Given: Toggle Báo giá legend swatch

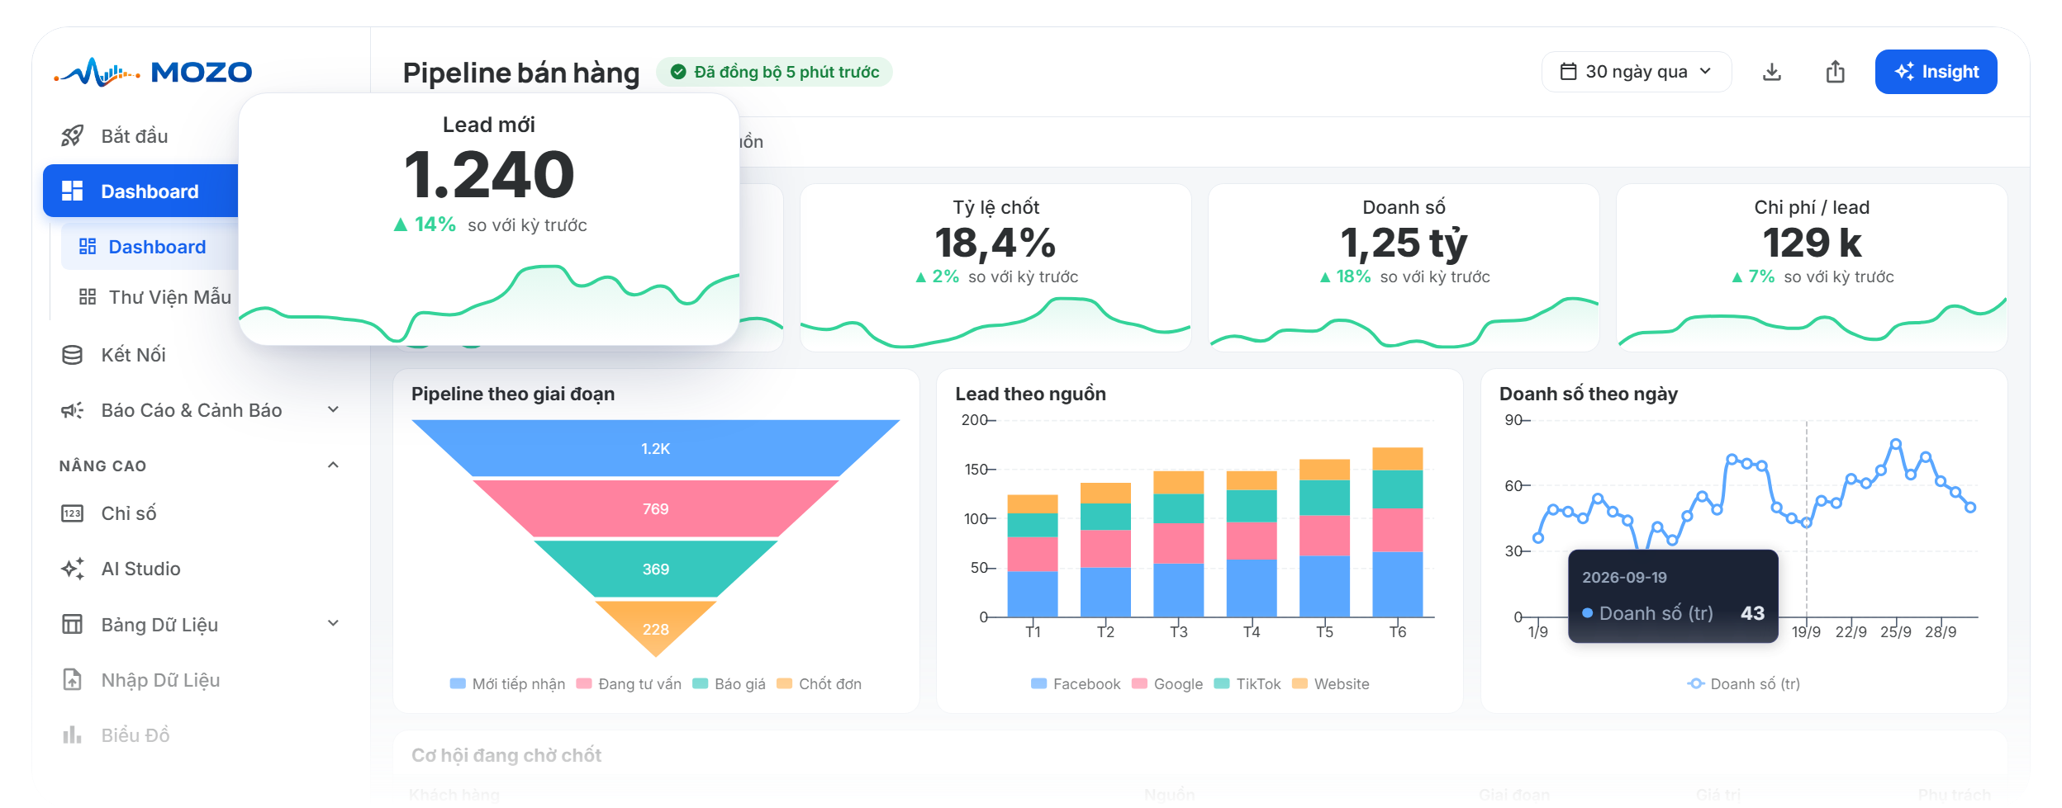Looking at the screenshot, I should click(x=701, y=683).
